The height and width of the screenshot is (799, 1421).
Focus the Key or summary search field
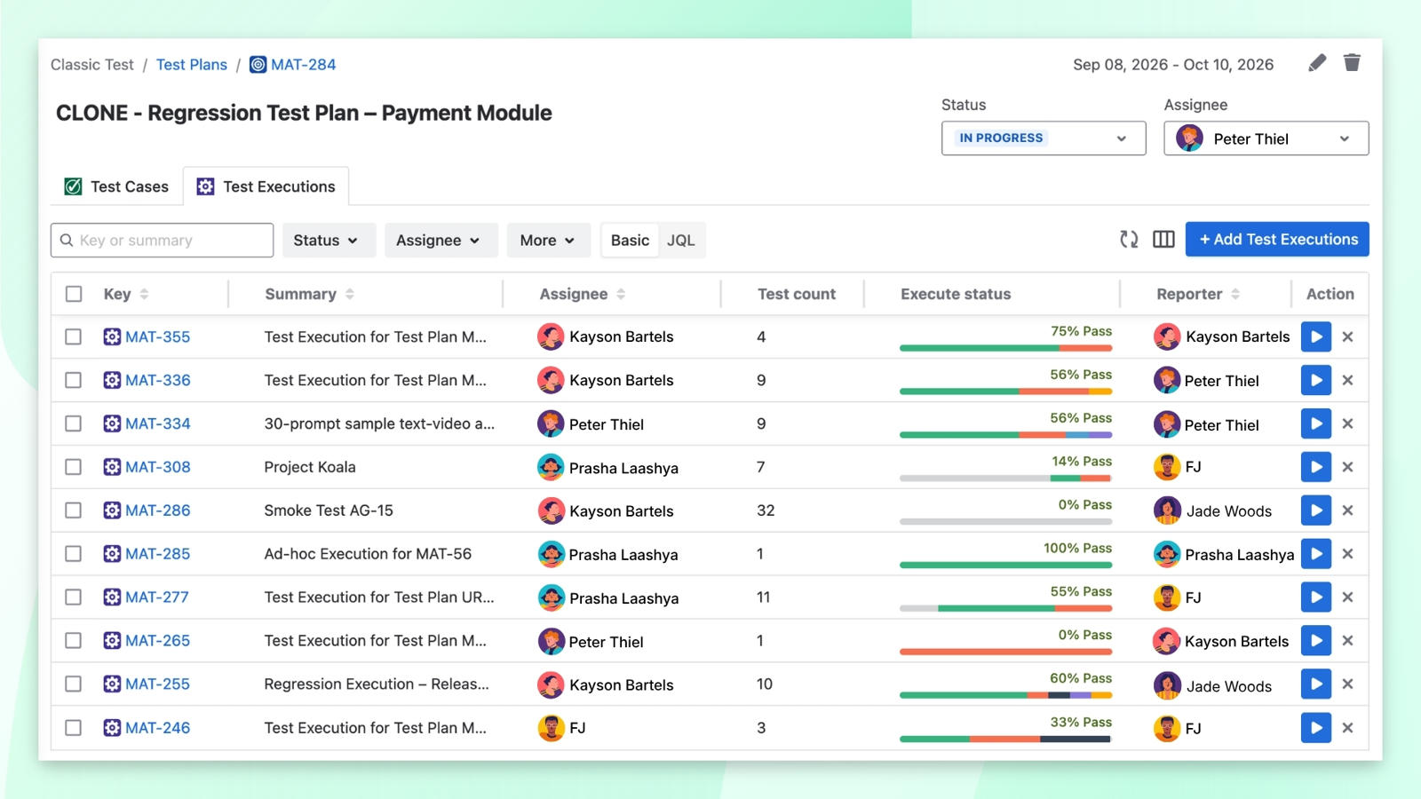(x=162, y=241)
